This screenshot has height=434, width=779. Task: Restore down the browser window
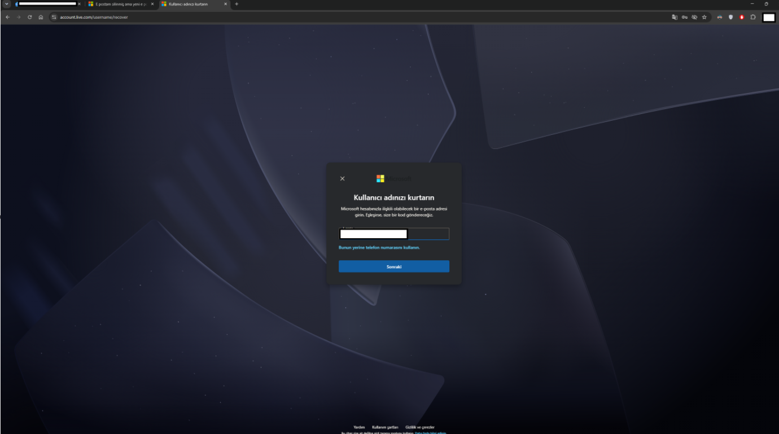[766, 4]
